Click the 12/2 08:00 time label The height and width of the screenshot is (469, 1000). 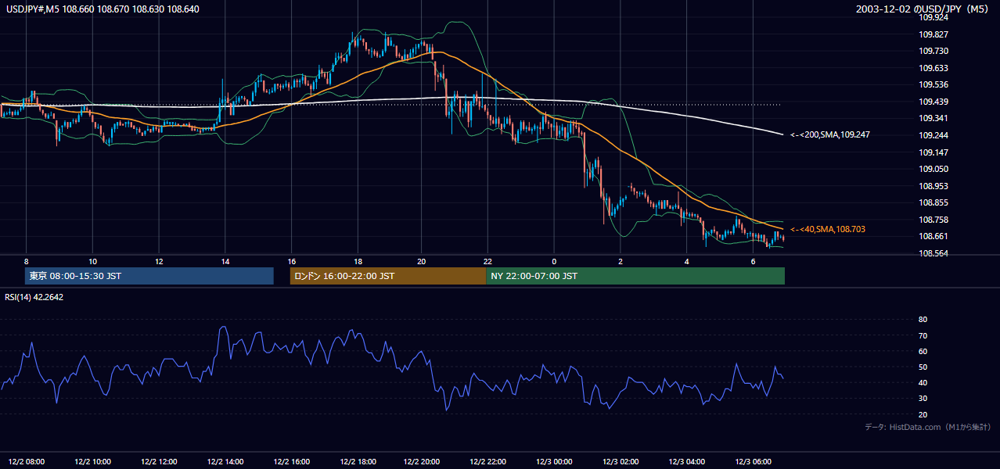point(27,461)
